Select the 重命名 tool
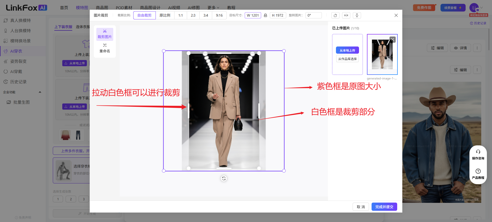 point(105,48)
